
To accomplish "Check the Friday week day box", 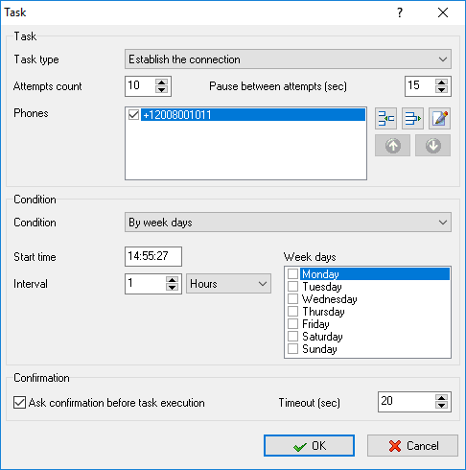I will click(x=292, y=323).
